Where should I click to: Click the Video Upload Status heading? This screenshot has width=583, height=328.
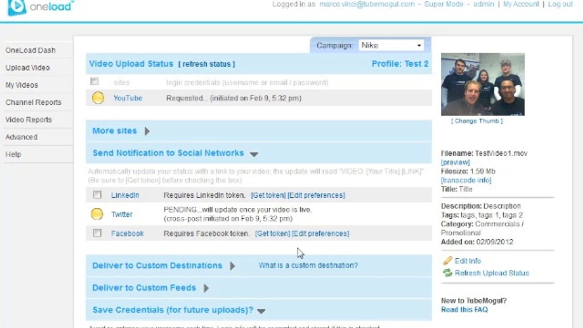131,64
